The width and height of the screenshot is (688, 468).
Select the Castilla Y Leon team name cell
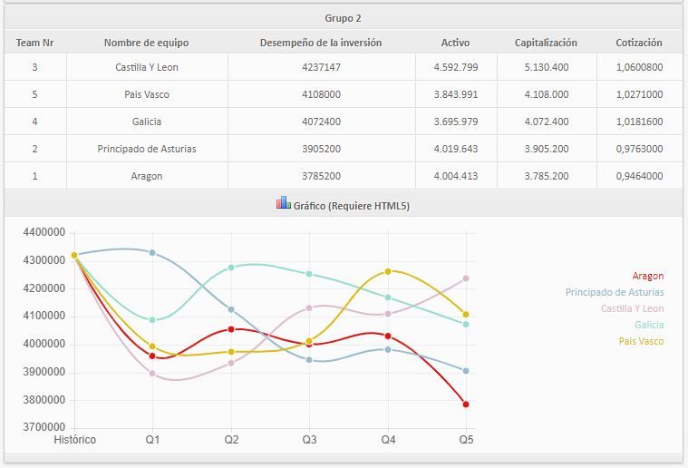click(147, 67)
